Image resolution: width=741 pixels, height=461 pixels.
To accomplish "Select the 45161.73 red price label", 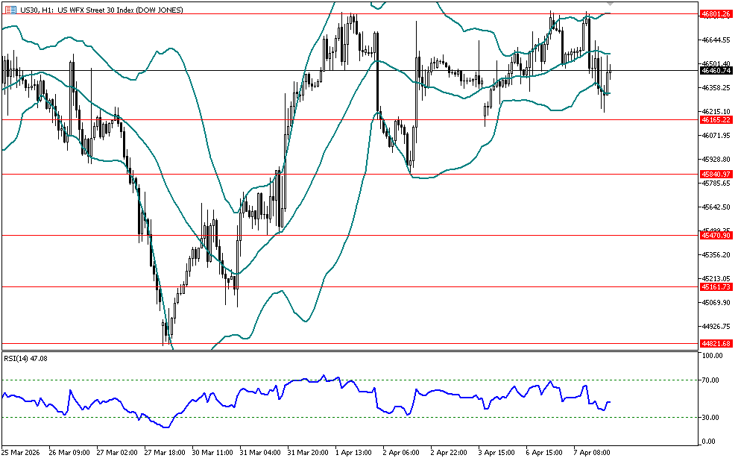I will click(715, 286).
